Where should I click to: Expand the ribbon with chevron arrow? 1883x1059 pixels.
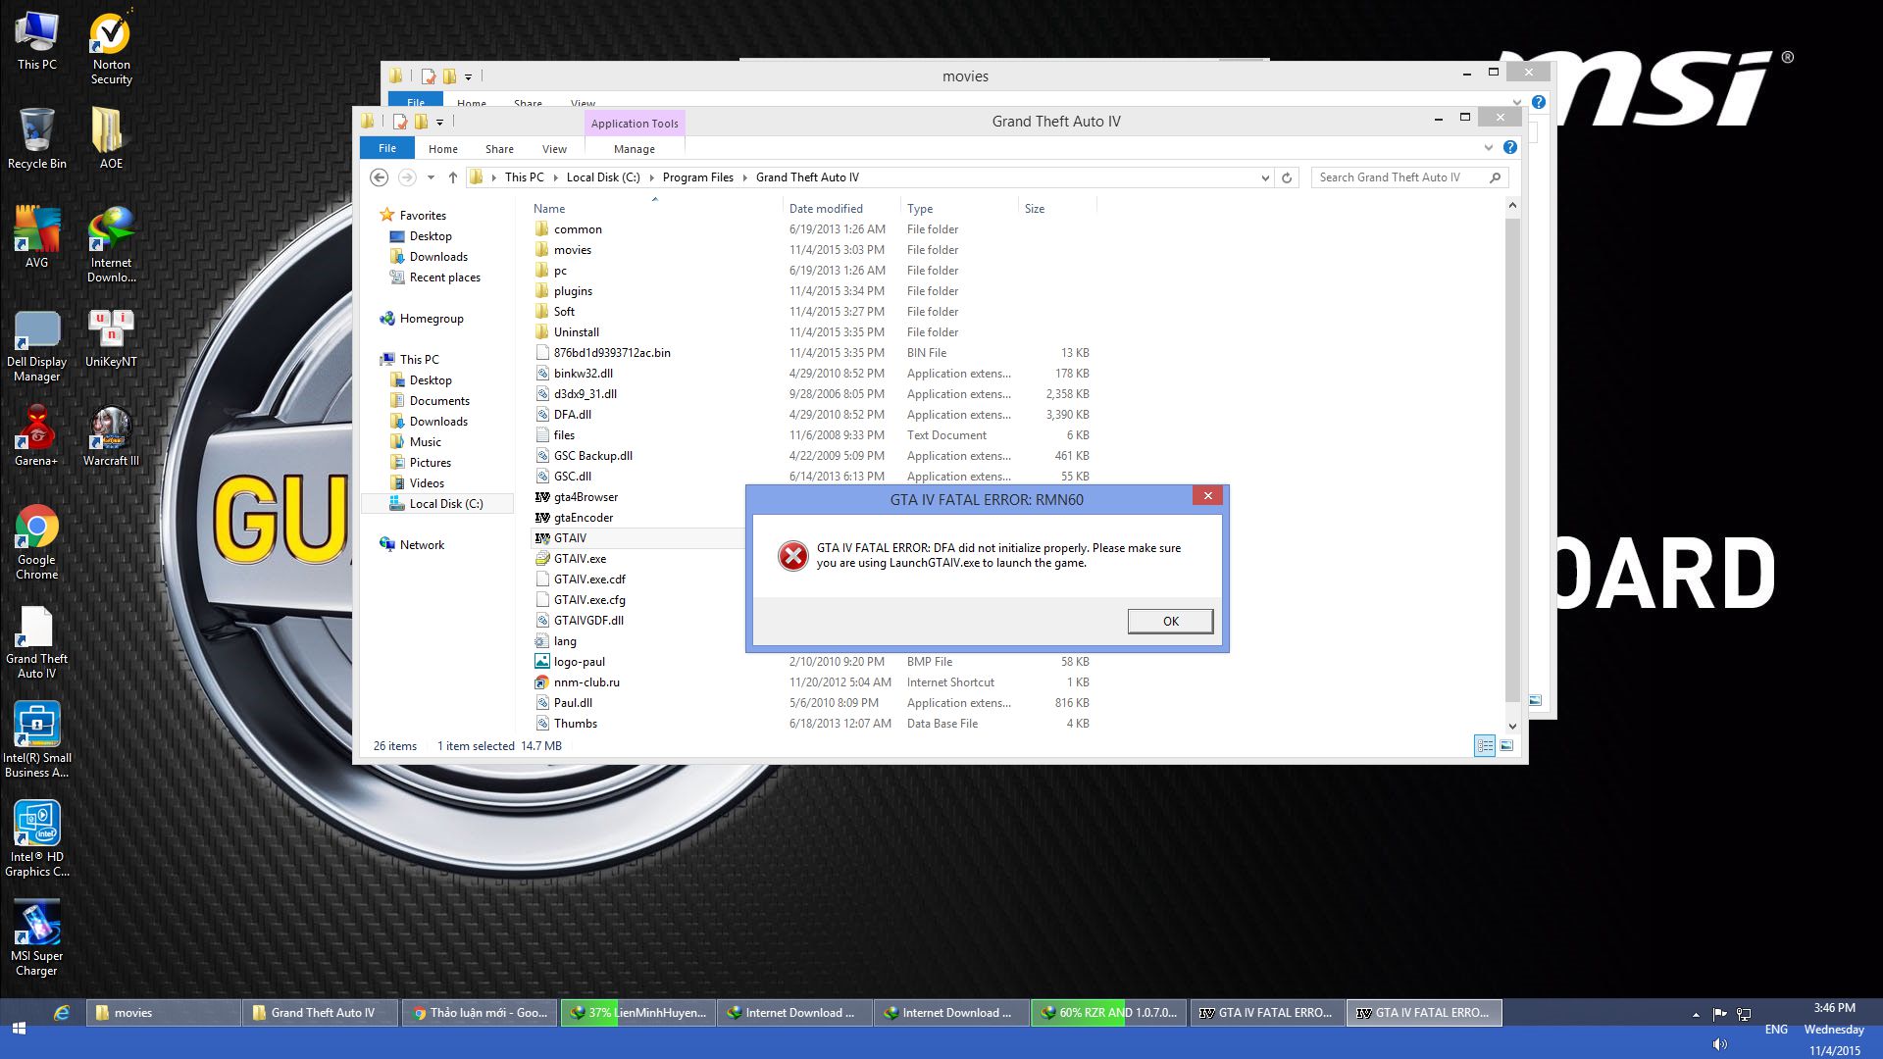point(1489,147)
